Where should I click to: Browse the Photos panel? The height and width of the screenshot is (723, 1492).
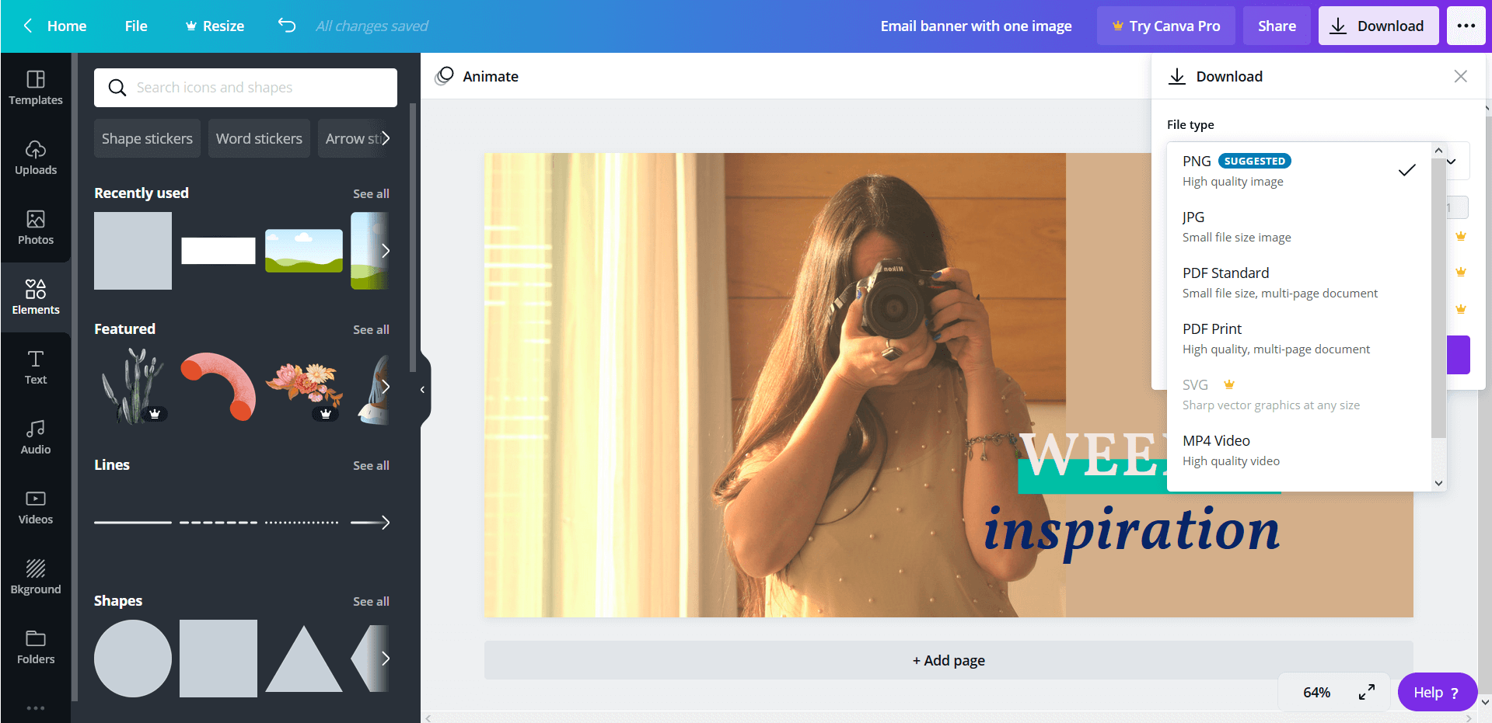(36, 228)
